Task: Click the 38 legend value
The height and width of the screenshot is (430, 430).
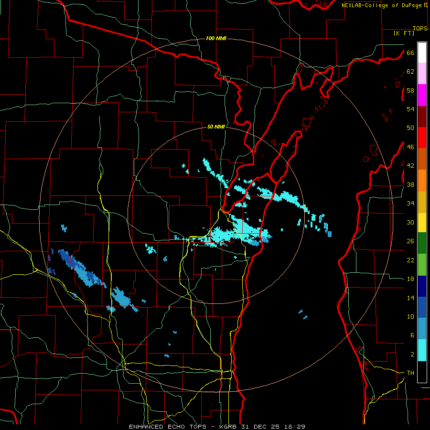Action: tap(410, 184)
